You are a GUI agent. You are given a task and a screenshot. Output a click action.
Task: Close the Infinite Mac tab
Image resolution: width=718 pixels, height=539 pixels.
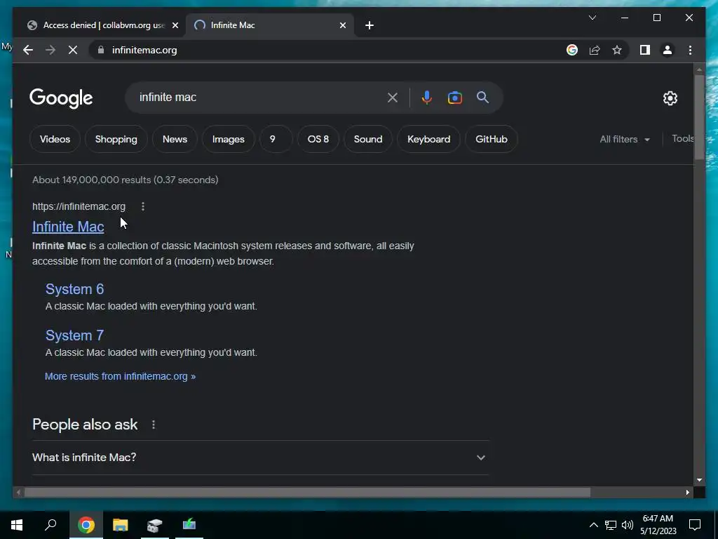click(x=342, y=26)
